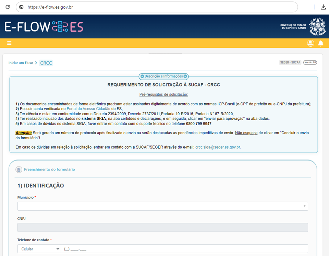This screenshot has height=256, width=329.
Task: Click the Espírito Santo government crest
Action: click(317, 27)
